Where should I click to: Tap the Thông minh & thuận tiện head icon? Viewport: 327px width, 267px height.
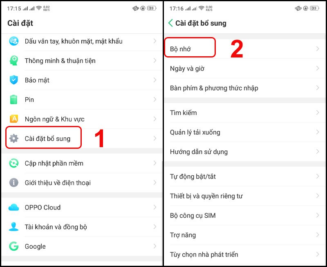[14, 60]
